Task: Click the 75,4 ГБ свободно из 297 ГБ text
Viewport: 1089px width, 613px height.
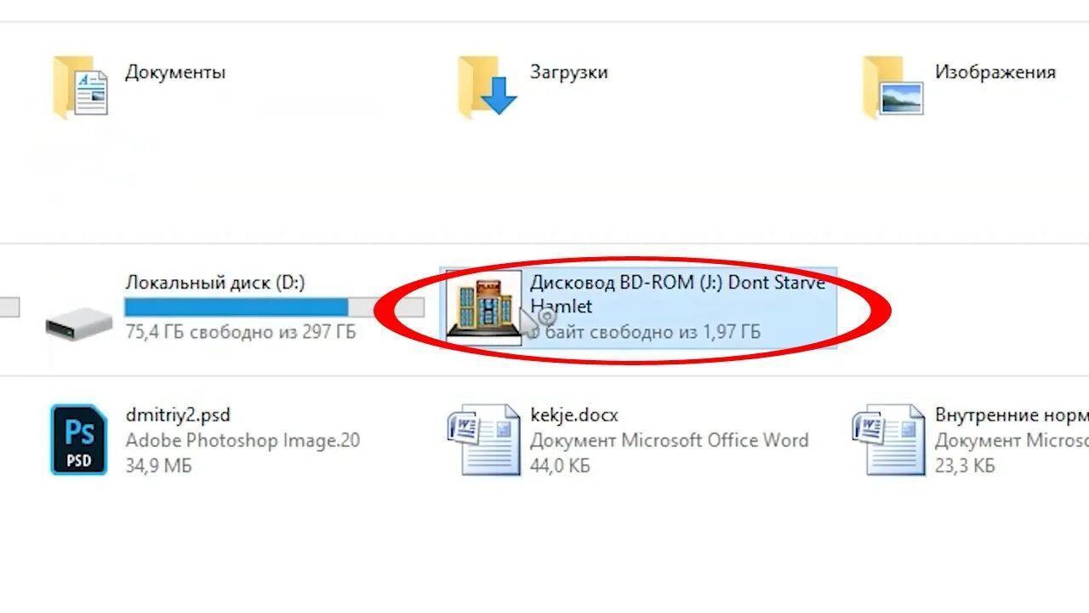Action: pos(241,332)
